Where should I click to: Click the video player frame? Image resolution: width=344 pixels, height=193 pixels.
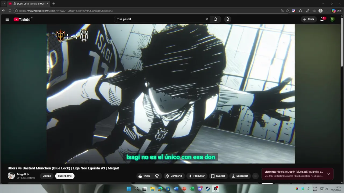coord(171,94)
